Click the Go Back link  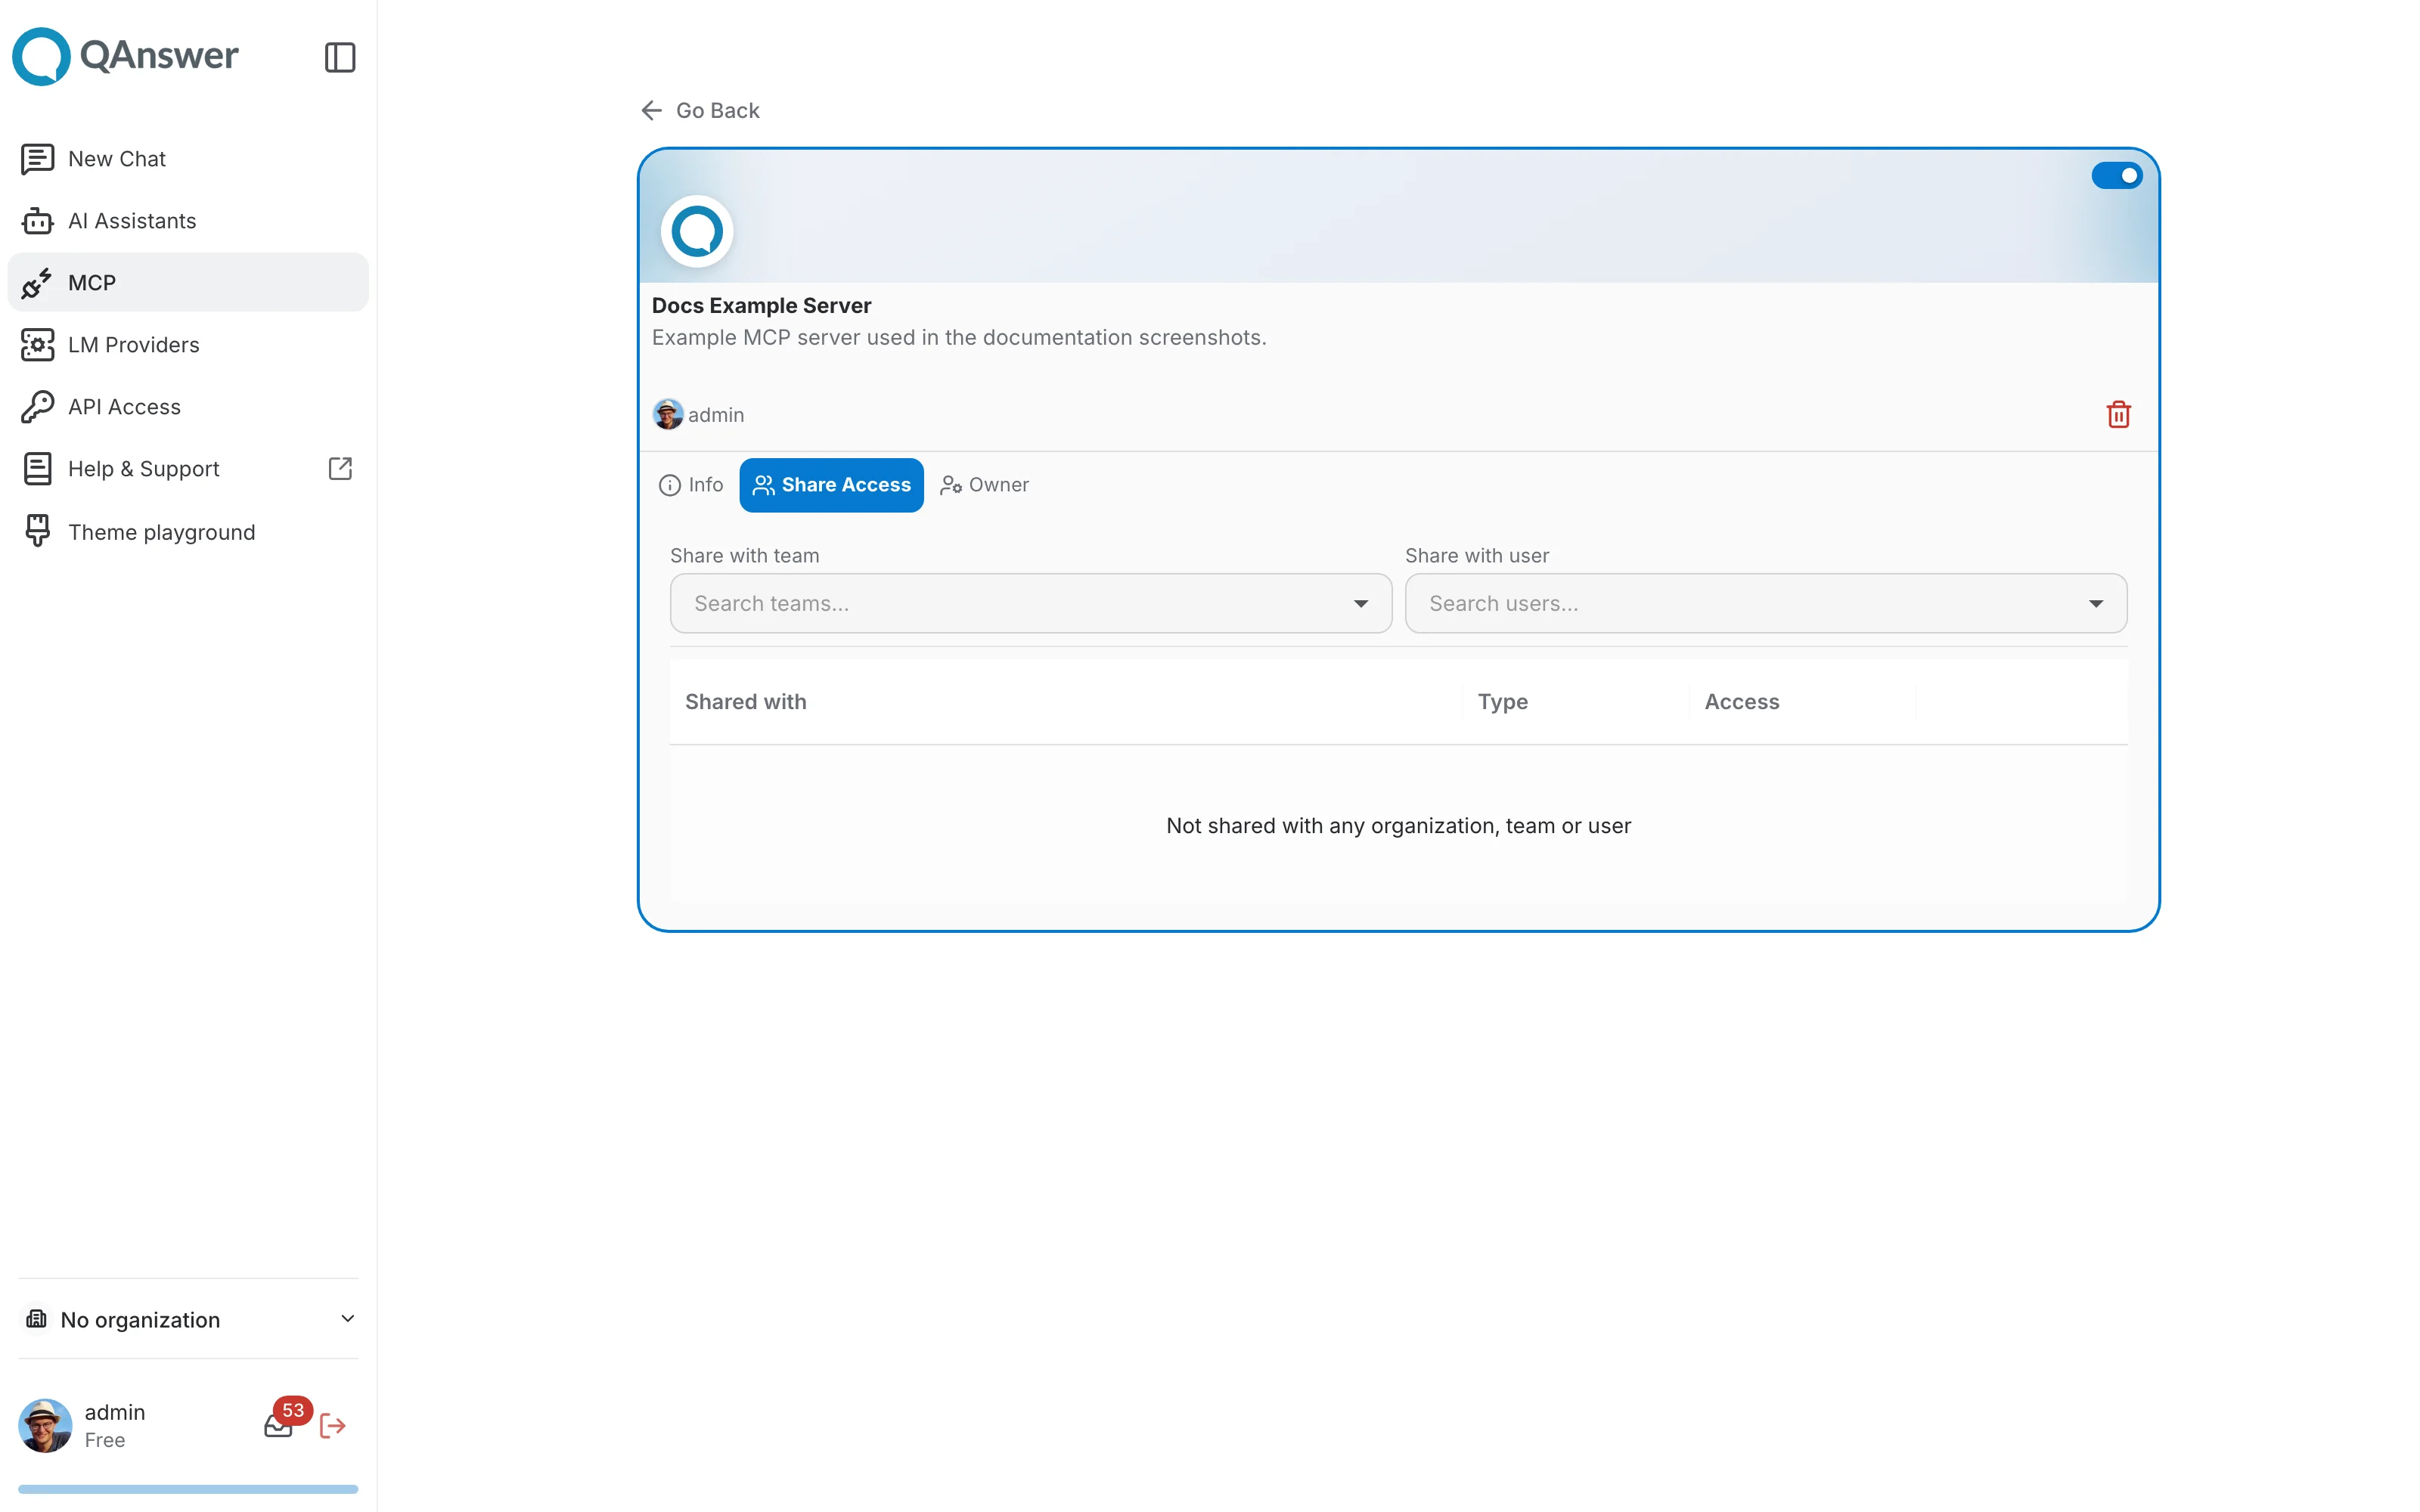point(700,110)
